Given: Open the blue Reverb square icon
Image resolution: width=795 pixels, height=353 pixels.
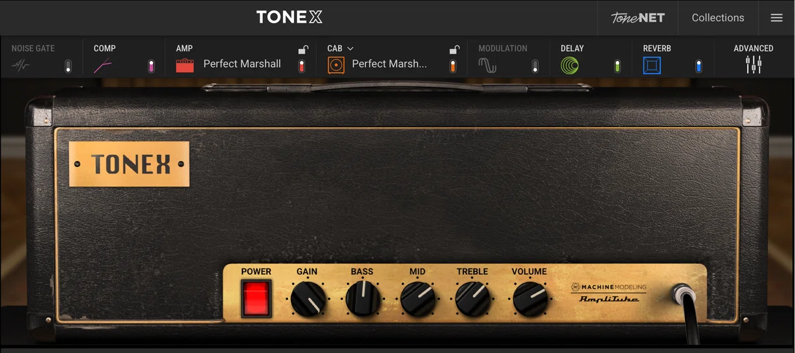Looking at the screenshot, I should pyautogui.click(x=652, y=65).
